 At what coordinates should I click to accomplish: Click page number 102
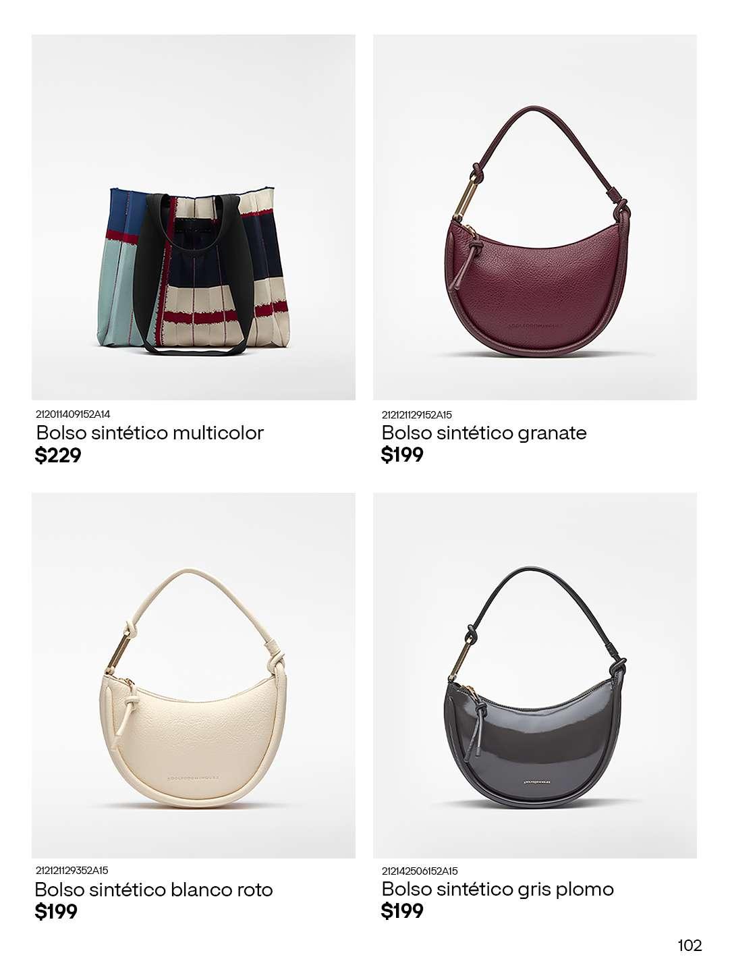[x=690, y=946]
